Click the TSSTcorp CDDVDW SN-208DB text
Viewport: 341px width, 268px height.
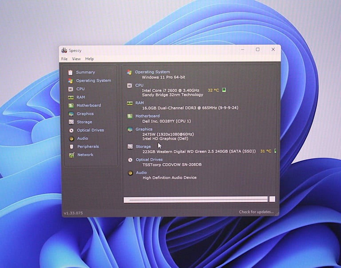172,165
